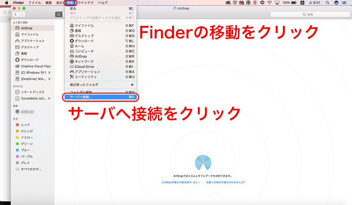Eject the [OneDrive] Win... volume
The height and width of the screenshot is (205, 352).
(49, 79)
